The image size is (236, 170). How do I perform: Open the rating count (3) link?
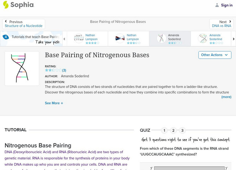point(64,70)
